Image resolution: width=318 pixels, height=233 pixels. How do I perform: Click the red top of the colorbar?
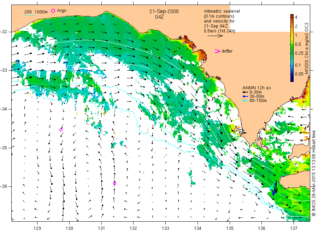pos(292,16)
